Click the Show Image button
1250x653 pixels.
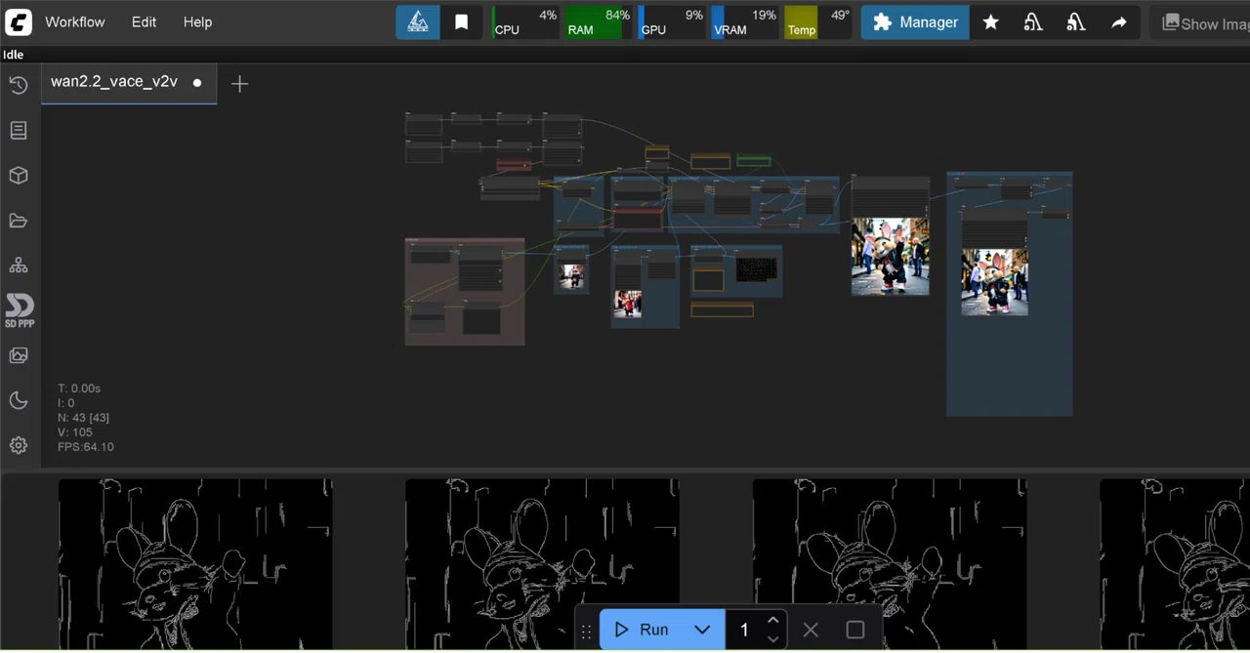1205,23
